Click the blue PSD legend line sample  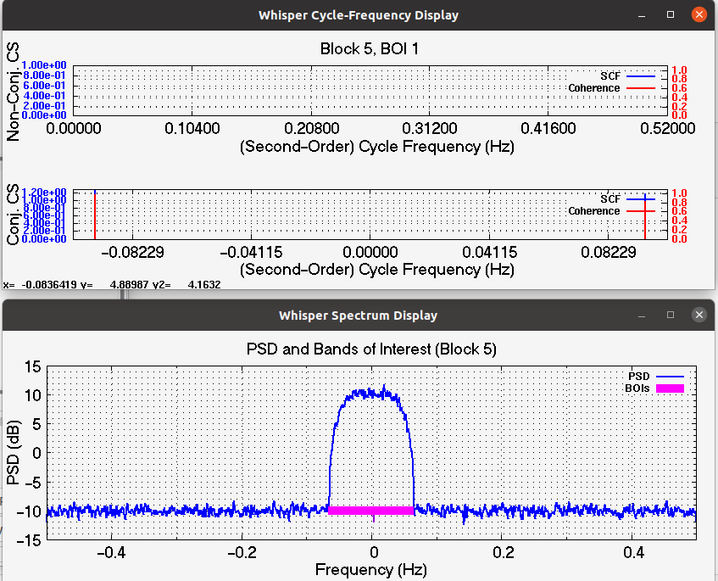(x=669, y=376)
